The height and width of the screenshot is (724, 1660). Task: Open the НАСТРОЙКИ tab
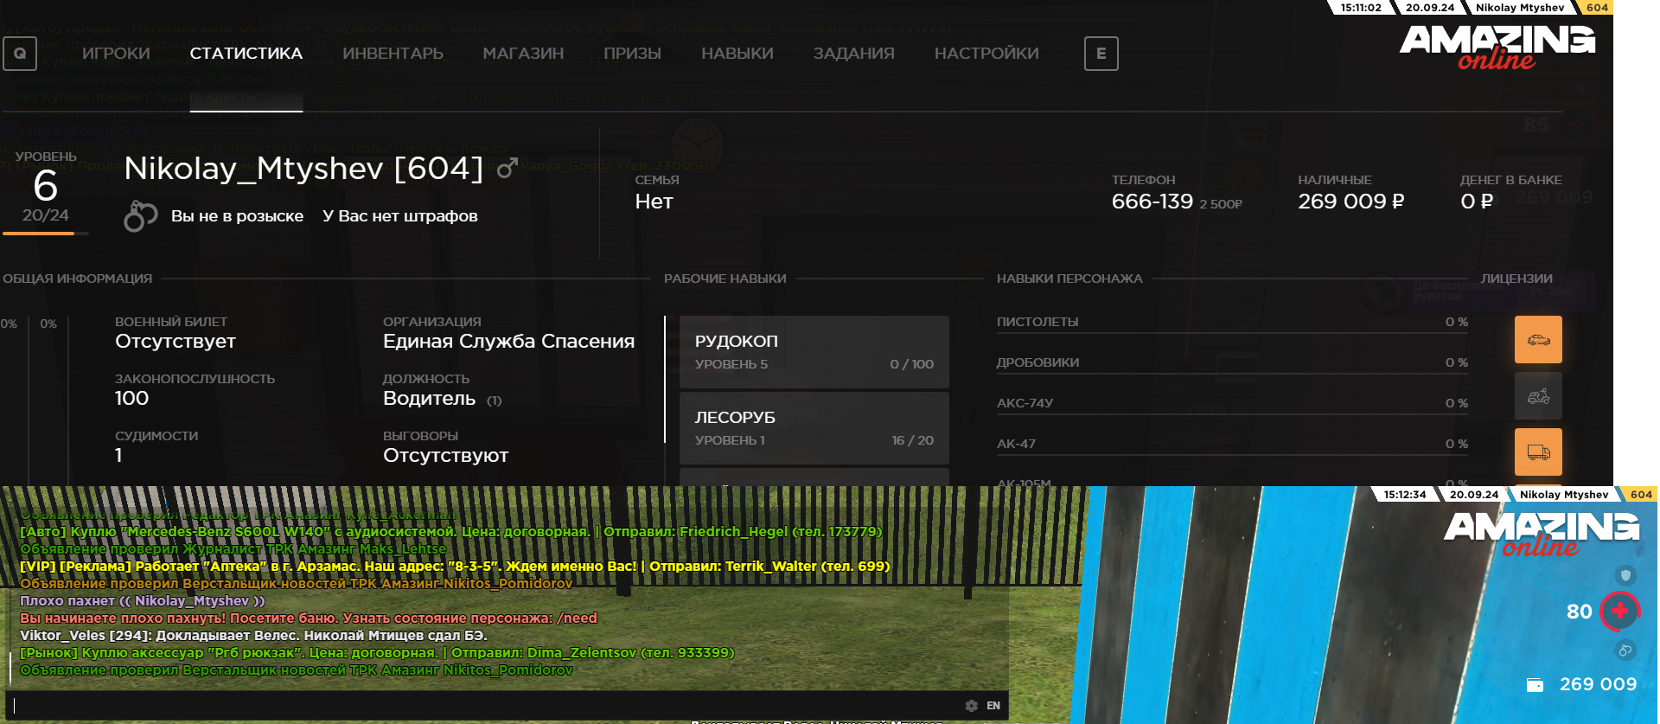click(986, 54)
